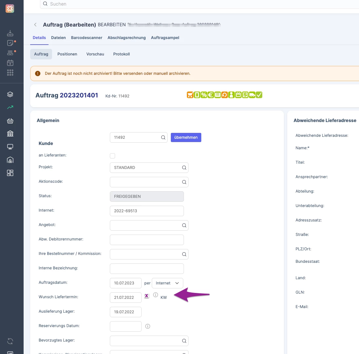
Task: Click the Internet field 2022-69513
Action: click(147, 211)
